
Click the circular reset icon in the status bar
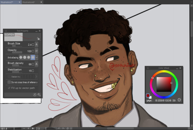(68, 129)
